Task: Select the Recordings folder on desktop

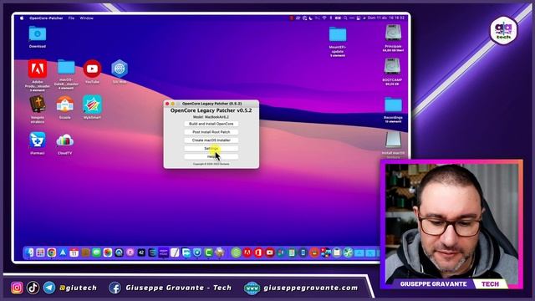Action: [393, 105]
